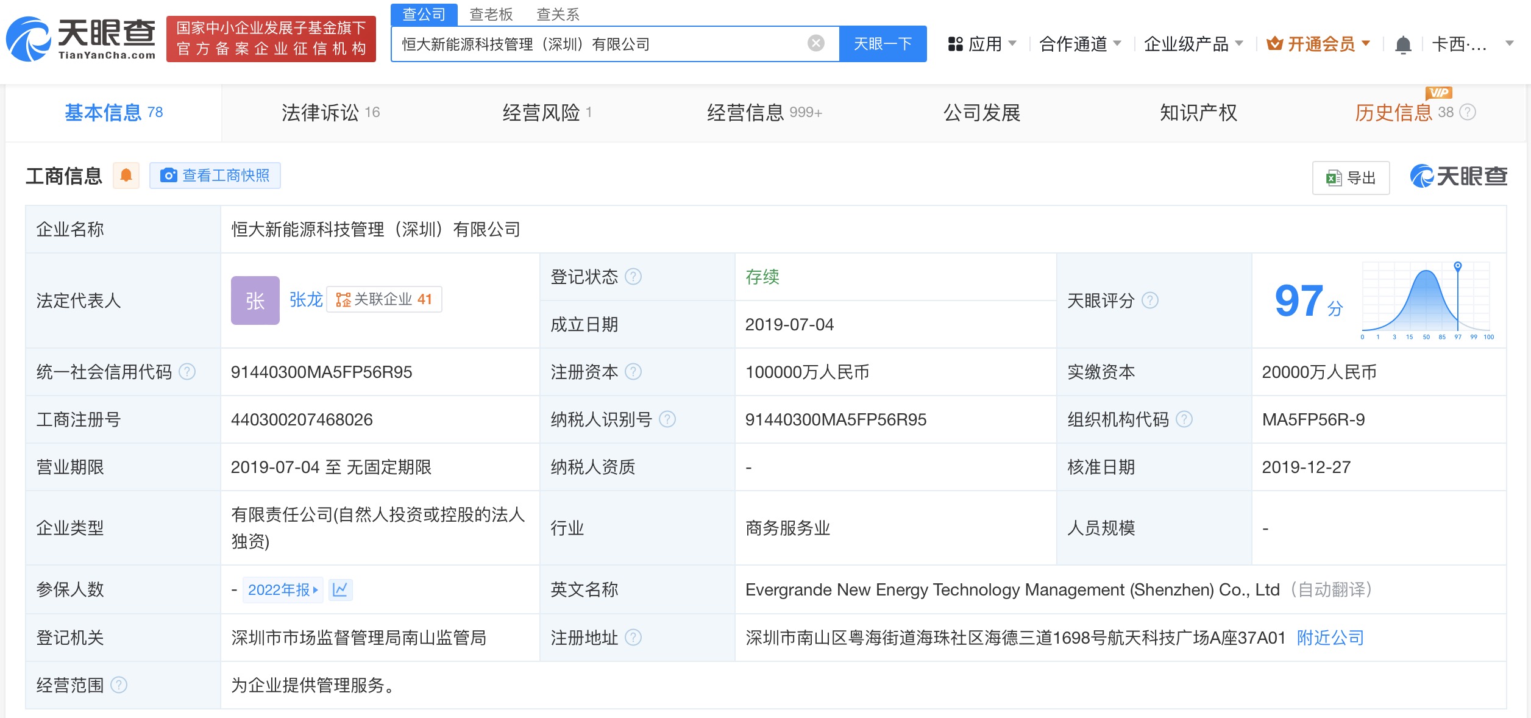
Task: Clear the search box with X icon
Action: [x=815, y=43]
